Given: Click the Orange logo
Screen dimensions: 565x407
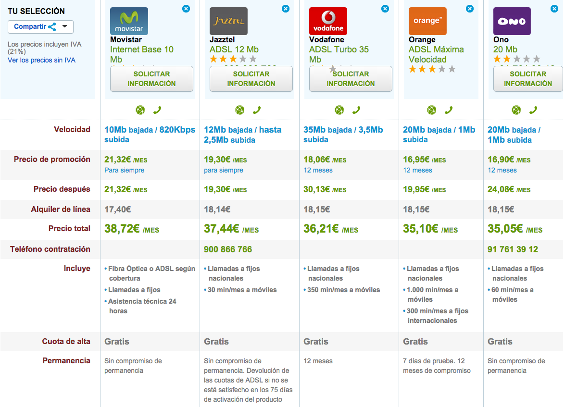Looking at the screenshot, I should (x=427, y=21).
